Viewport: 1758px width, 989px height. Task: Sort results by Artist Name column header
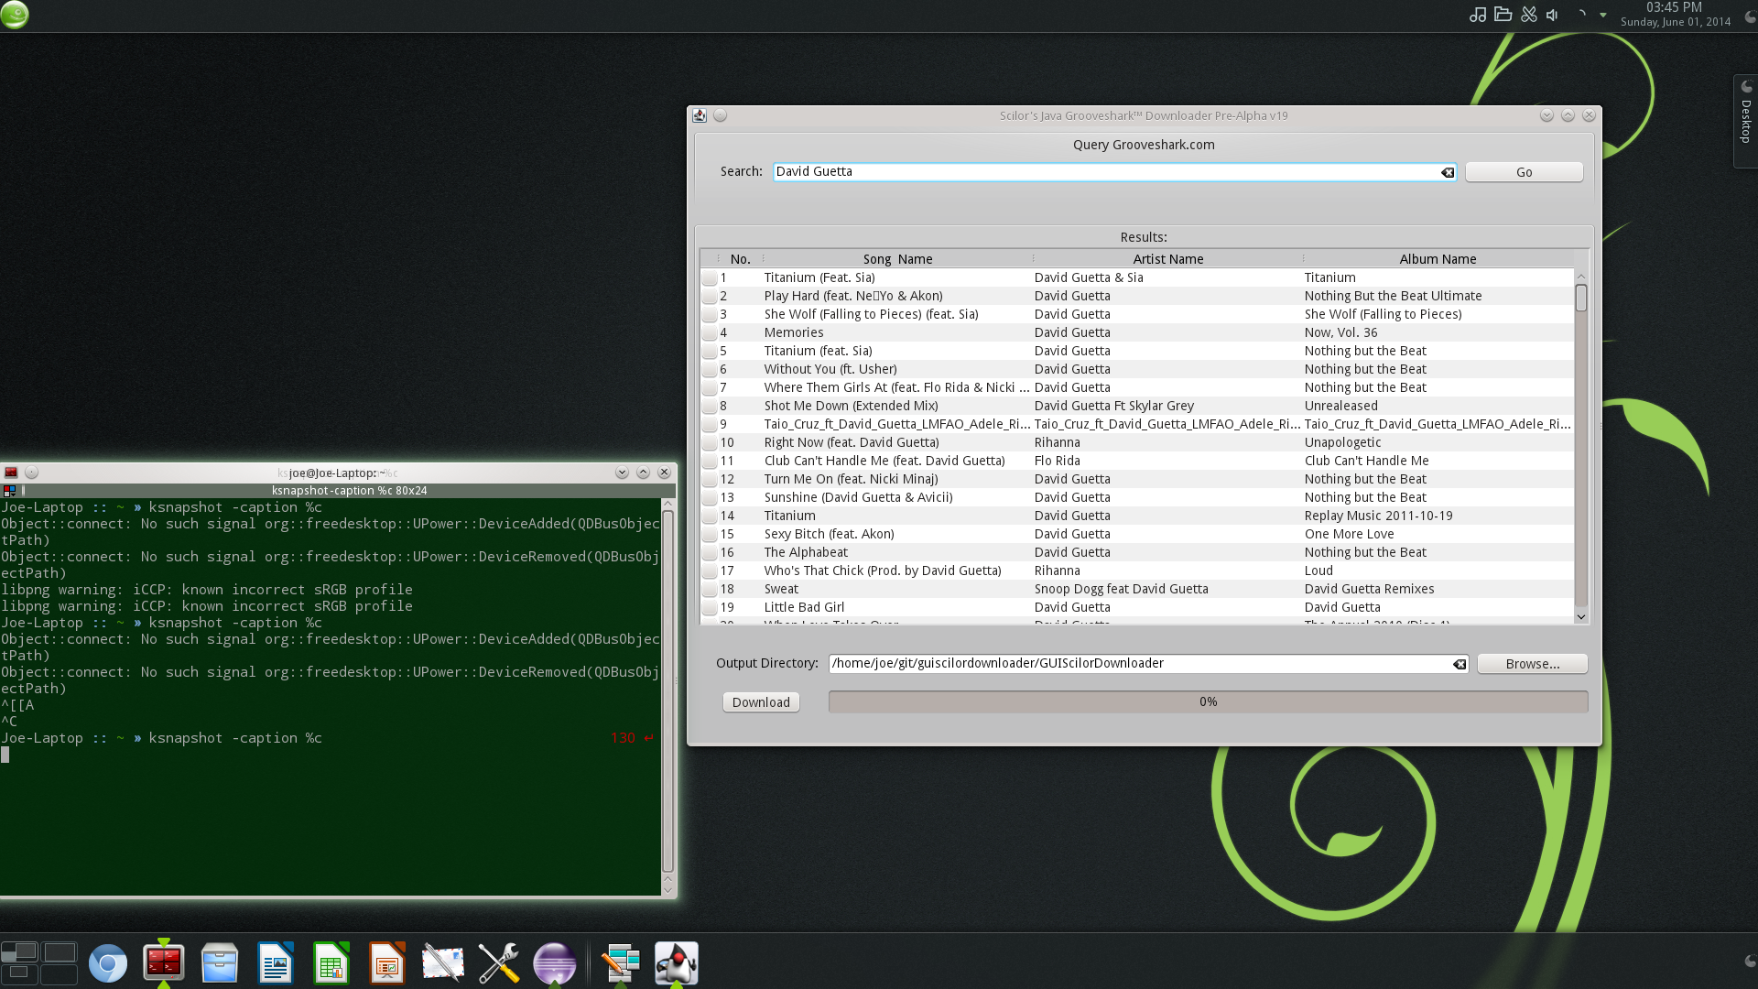[1167, 259]
